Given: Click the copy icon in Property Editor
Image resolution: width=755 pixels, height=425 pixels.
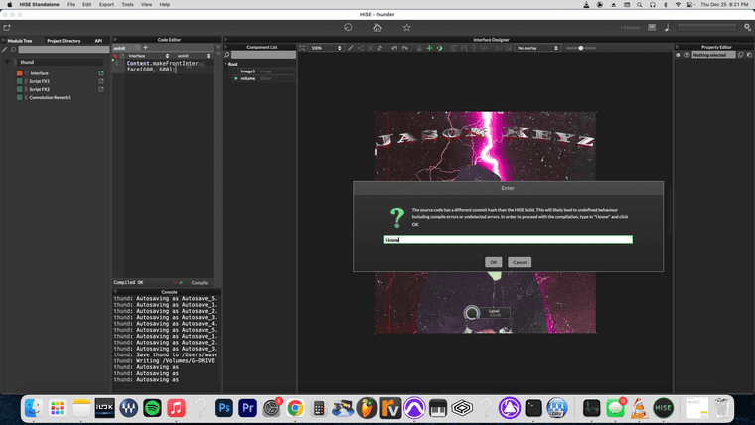Looking at the screenshot, I should coord(740,55).
